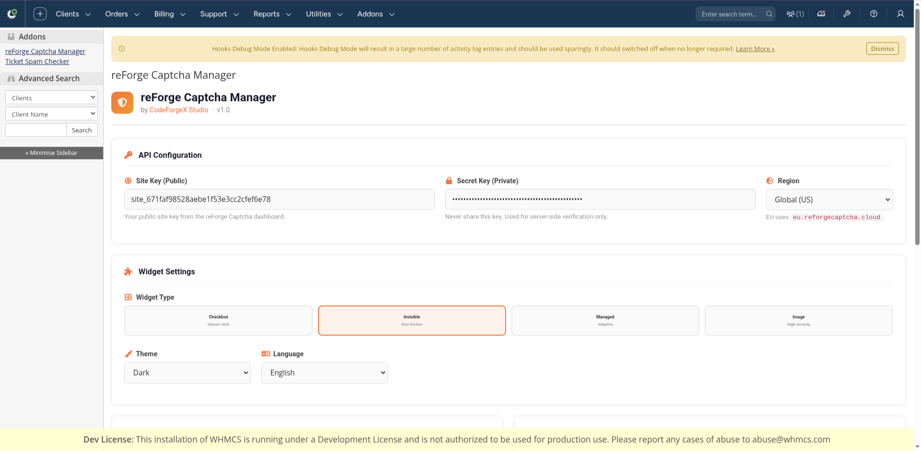Open the Ticket Spam Checker link
The image size is (921, 451).
tap(37, 61)
